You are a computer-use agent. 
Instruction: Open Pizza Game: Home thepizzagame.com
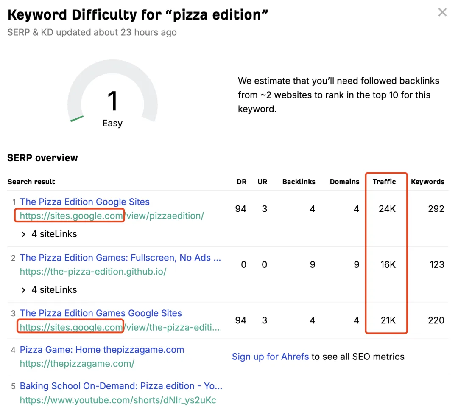coord(102,350)
